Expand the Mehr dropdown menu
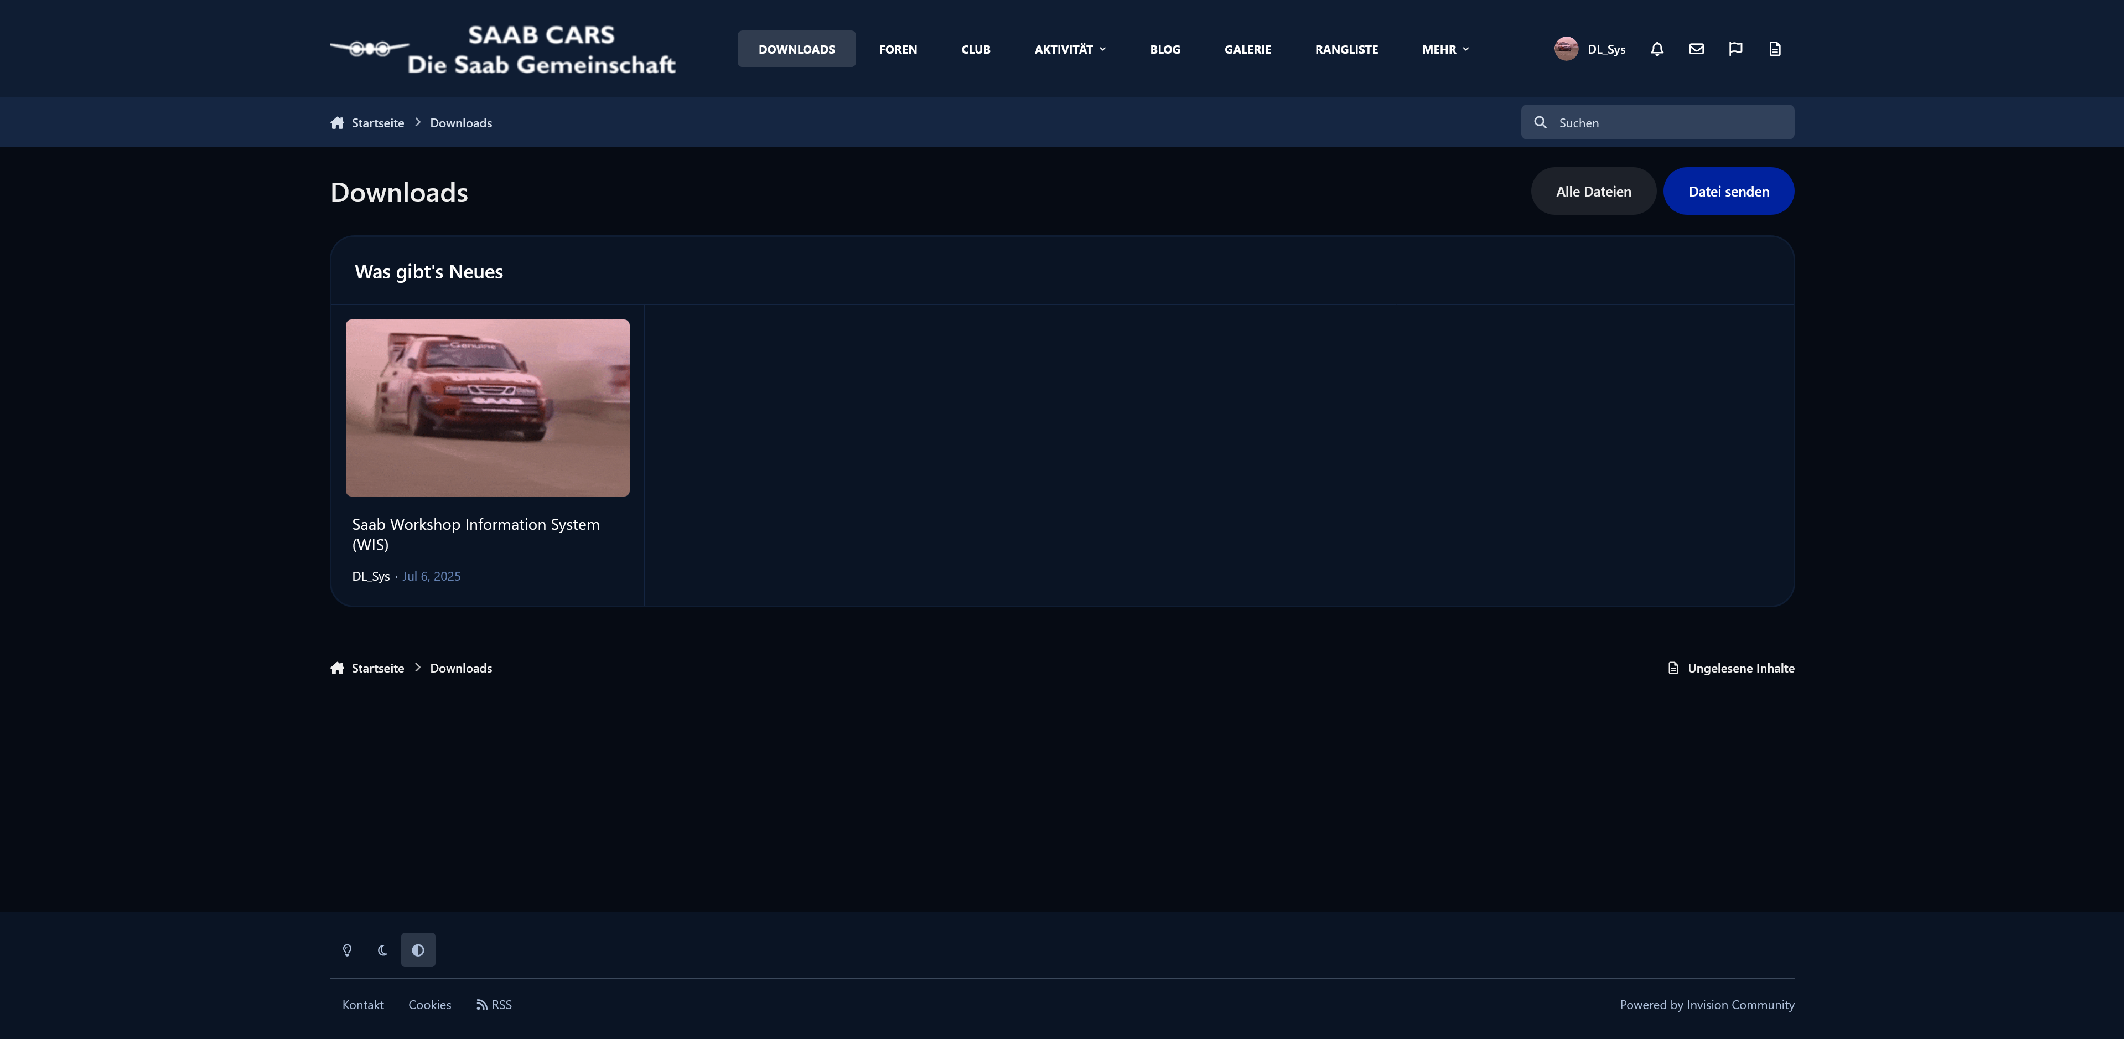Screen dimensions: 2125x1039 [1445, 49]
